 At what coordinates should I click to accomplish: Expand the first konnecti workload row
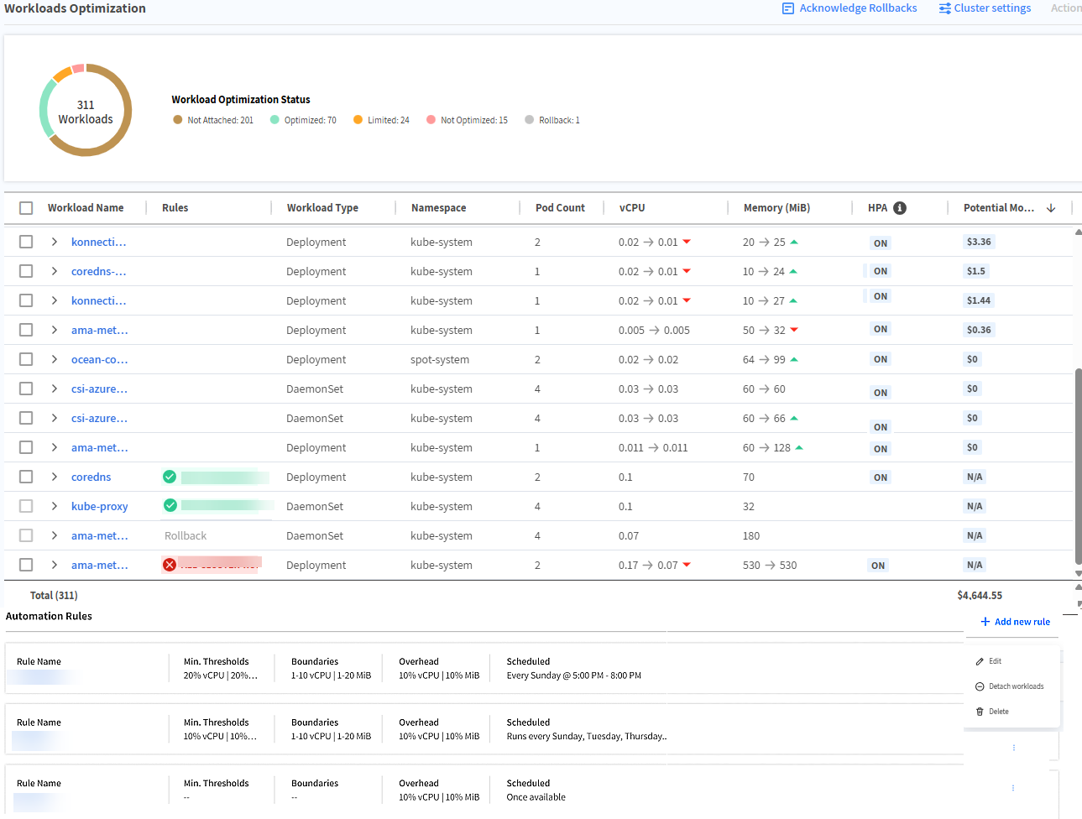(54, 241)
